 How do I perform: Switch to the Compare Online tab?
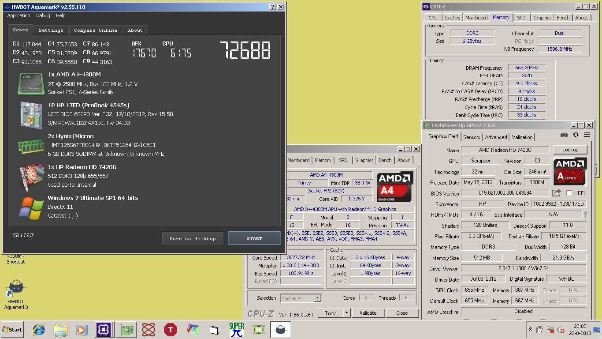(96, 30)
